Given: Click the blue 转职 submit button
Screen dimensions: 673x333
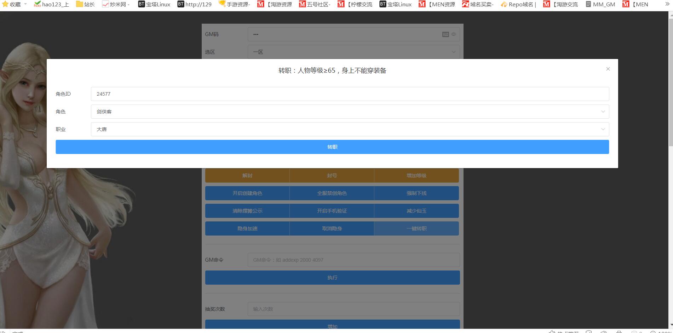Looking at the screenshot, I should pos(332,147).
